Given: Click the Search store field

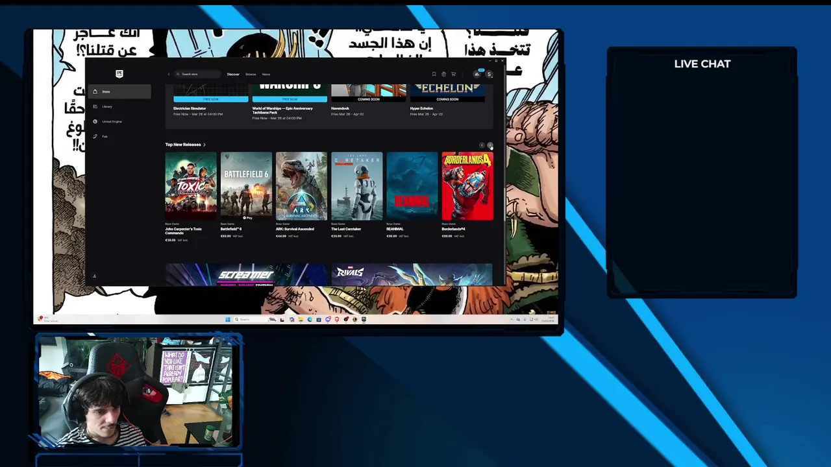Looking at the screenshot, I should coord(199,74).
